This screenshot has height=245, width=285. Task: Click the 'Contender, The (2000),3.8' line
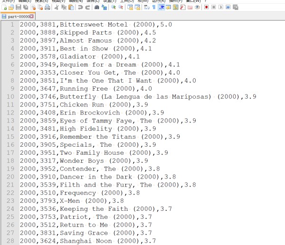coord(90,169)
